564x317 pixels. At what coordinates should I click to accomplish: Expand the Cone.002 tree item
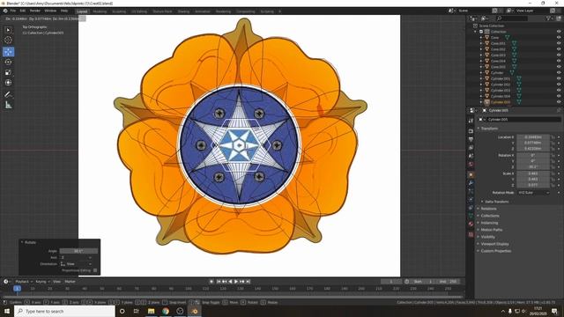click(x=481, y=49)
